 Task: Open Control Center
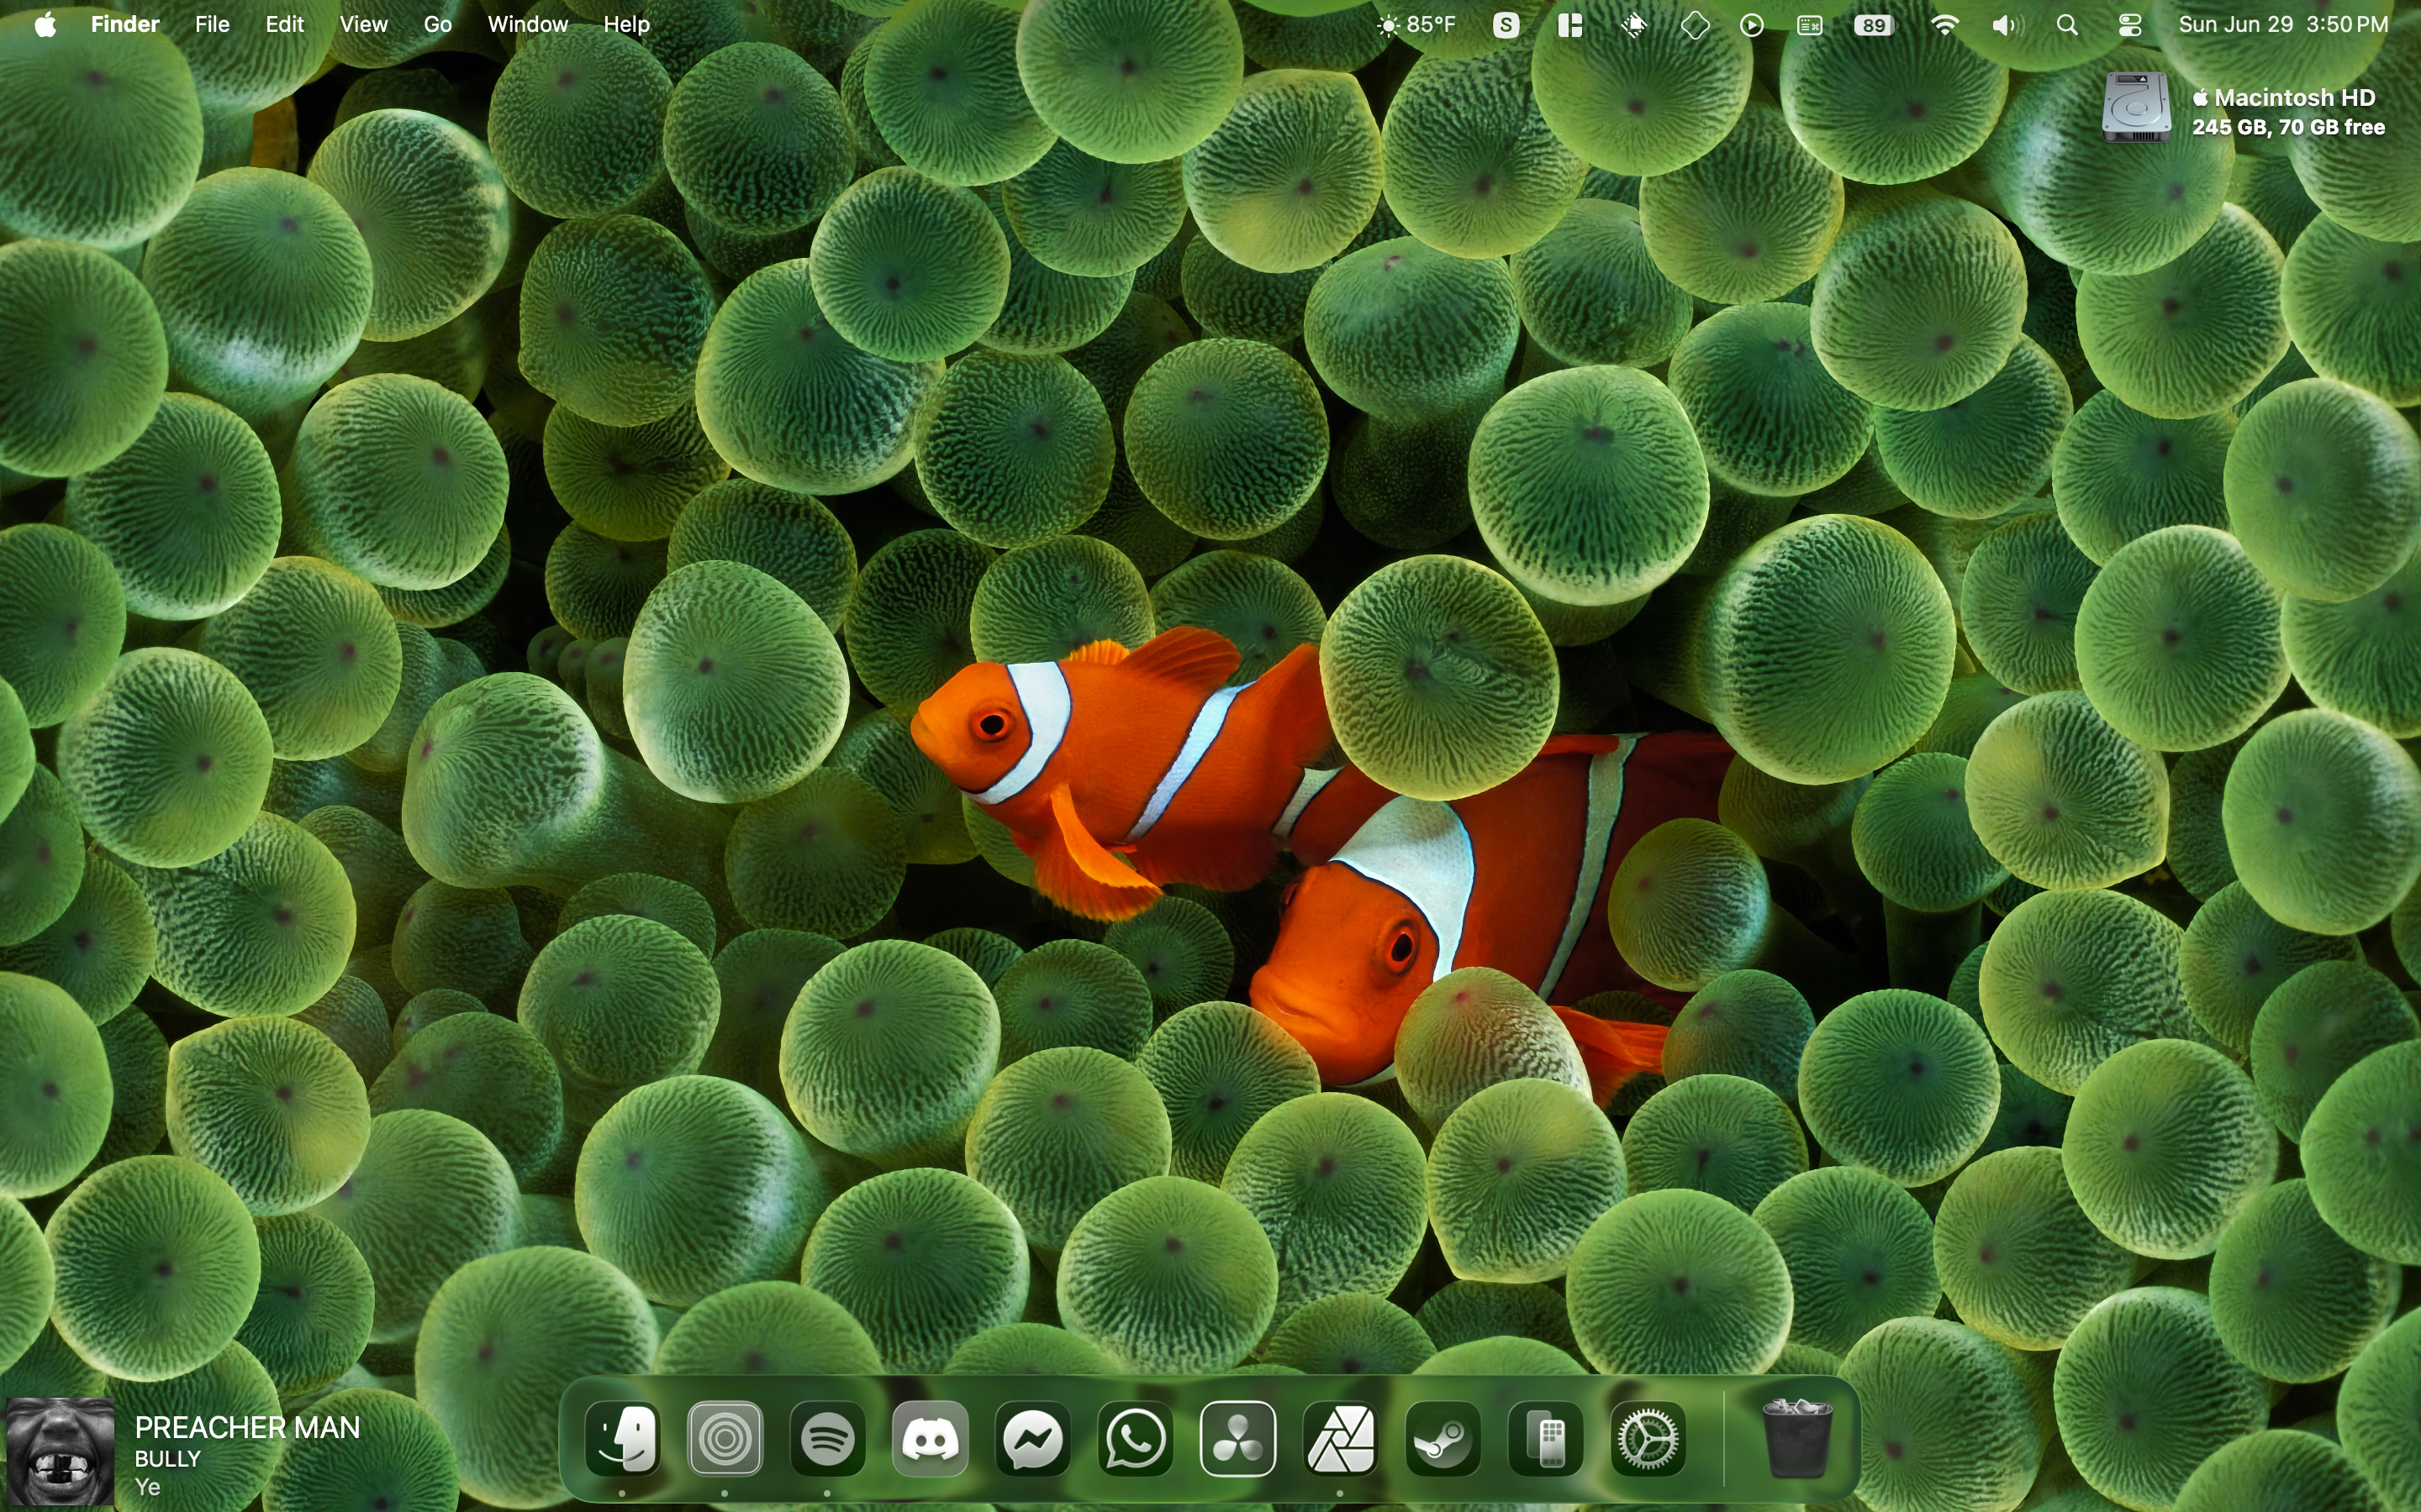[2130, 25]
